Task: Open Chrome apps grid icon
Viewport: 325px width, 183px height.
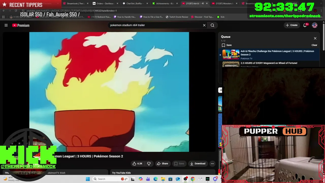Action: [x=3, y=17]
